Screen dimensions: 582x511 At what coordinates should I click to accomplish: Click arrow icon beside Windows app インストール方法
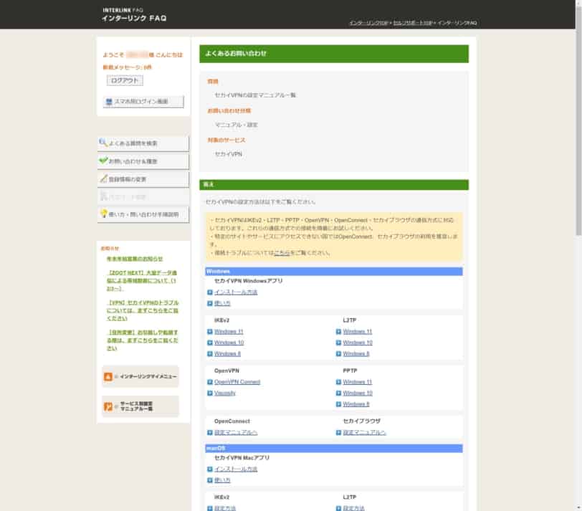(210, 292)
